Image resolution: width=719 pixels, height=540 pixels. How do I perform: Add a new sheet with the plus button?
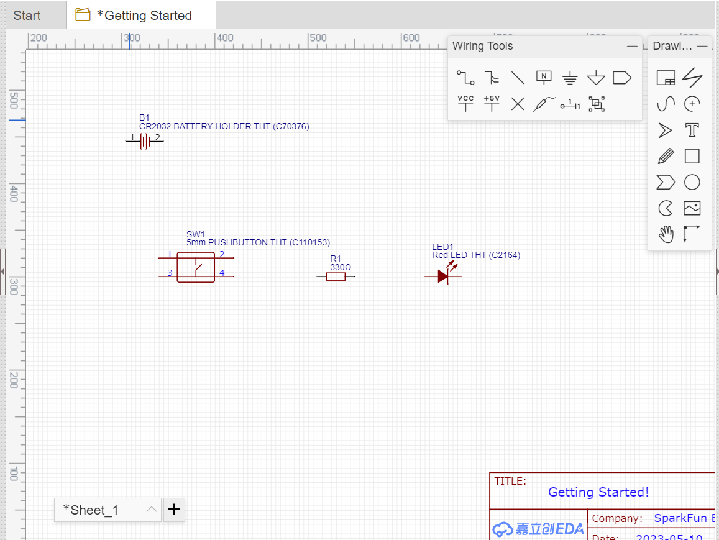[x=174, y=510]
